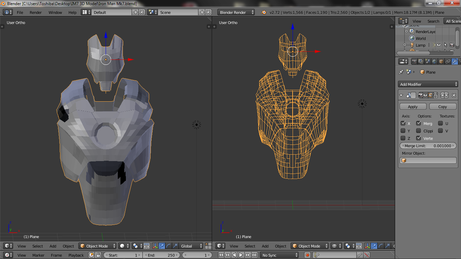Open the Scene properties tab icon

(x=428, y=61)
